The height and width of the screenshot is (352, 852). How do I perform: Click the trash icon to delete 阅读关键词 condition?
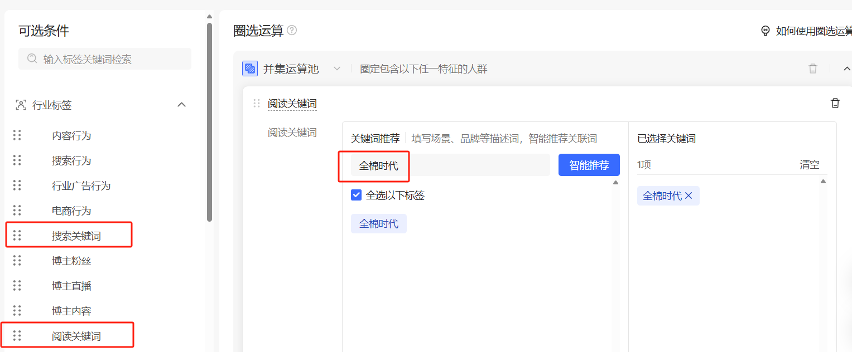(835, 103)
